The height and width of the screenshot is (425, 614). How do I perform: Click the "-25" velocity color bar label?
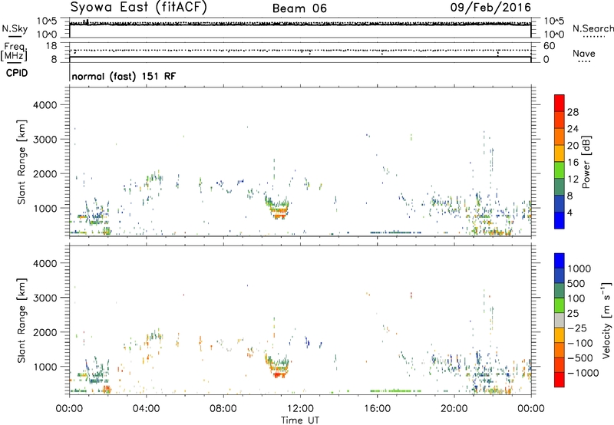point(577,328)
